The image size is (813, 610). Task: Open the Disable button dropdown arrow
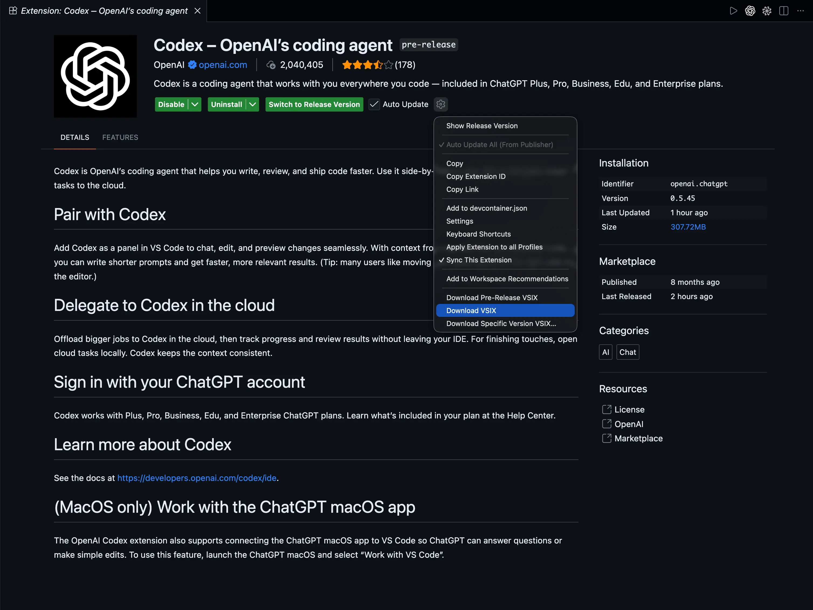pos(195,104)
